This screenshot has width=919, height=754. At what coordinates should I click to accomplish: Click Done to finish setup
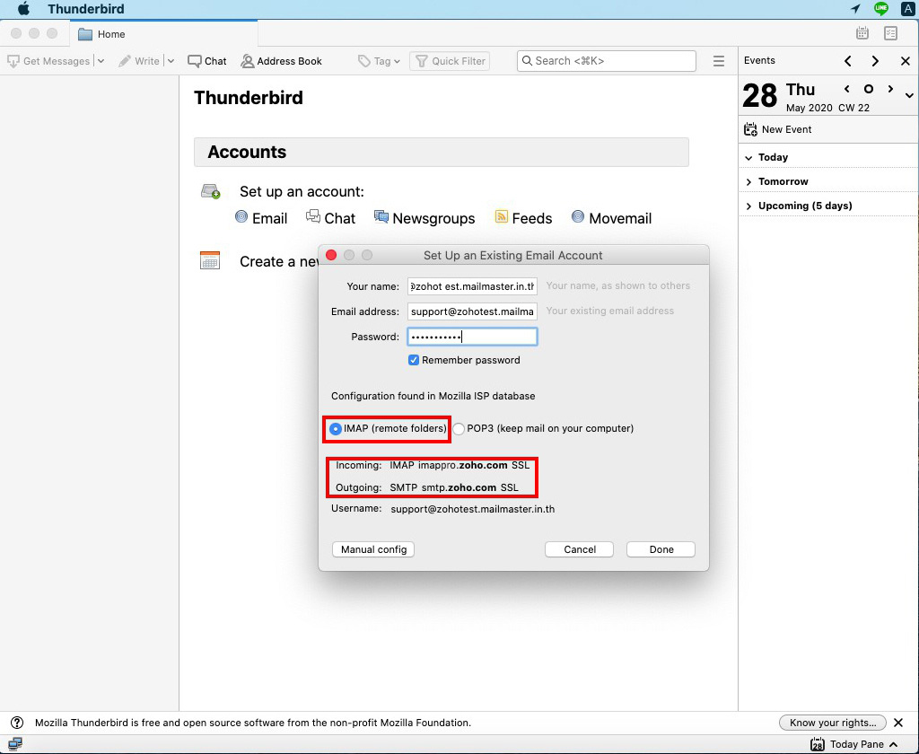click(x=661, y=549)
